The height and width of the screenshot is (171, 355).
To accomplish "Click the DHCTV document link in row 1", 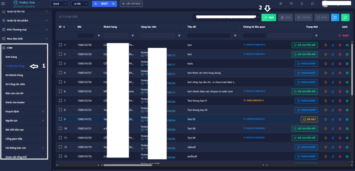I will [254, 45].
